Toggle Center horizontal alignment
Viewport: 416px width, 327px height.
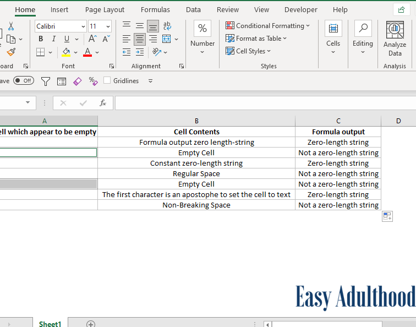tap(140, 39)
